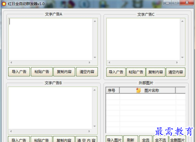Click 全删图片 button in 外部图片 panel

tap(177, 139)
